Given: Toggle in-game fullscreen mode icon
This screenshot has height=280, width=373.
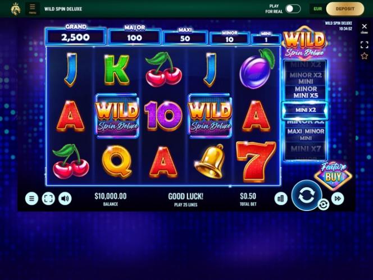Looking at the screenshot, I should point(48,199).
